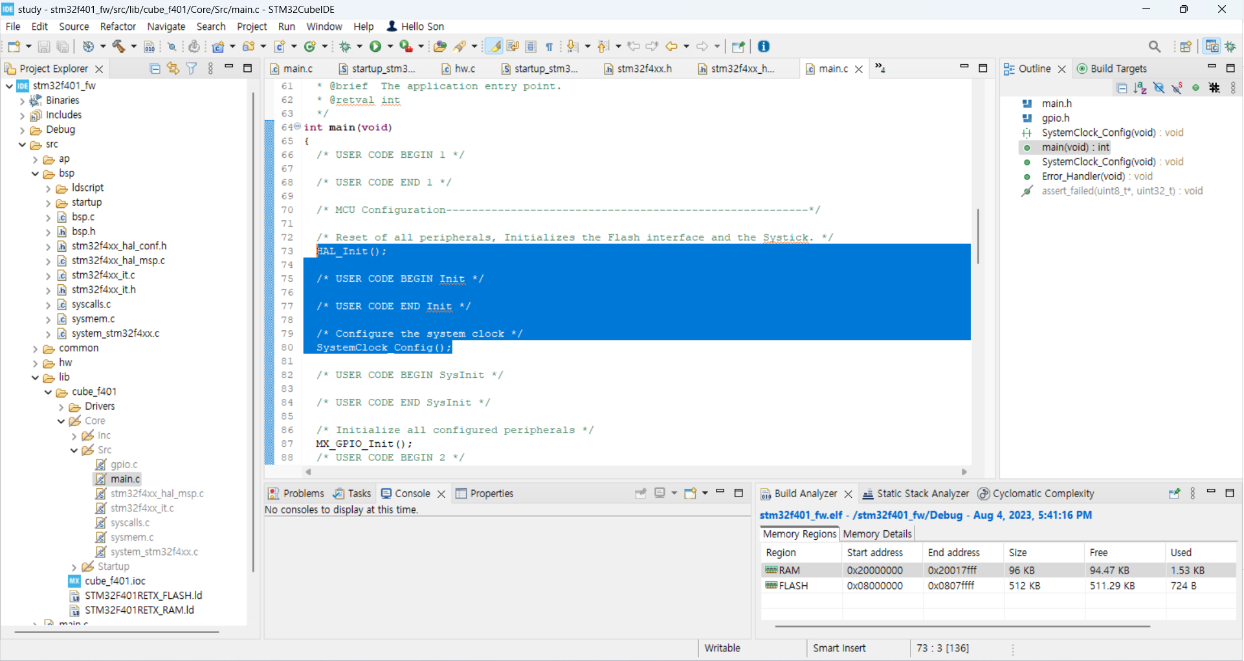Close the active main.c editor tab
The image size is (1244, 661).
(859, 69)
